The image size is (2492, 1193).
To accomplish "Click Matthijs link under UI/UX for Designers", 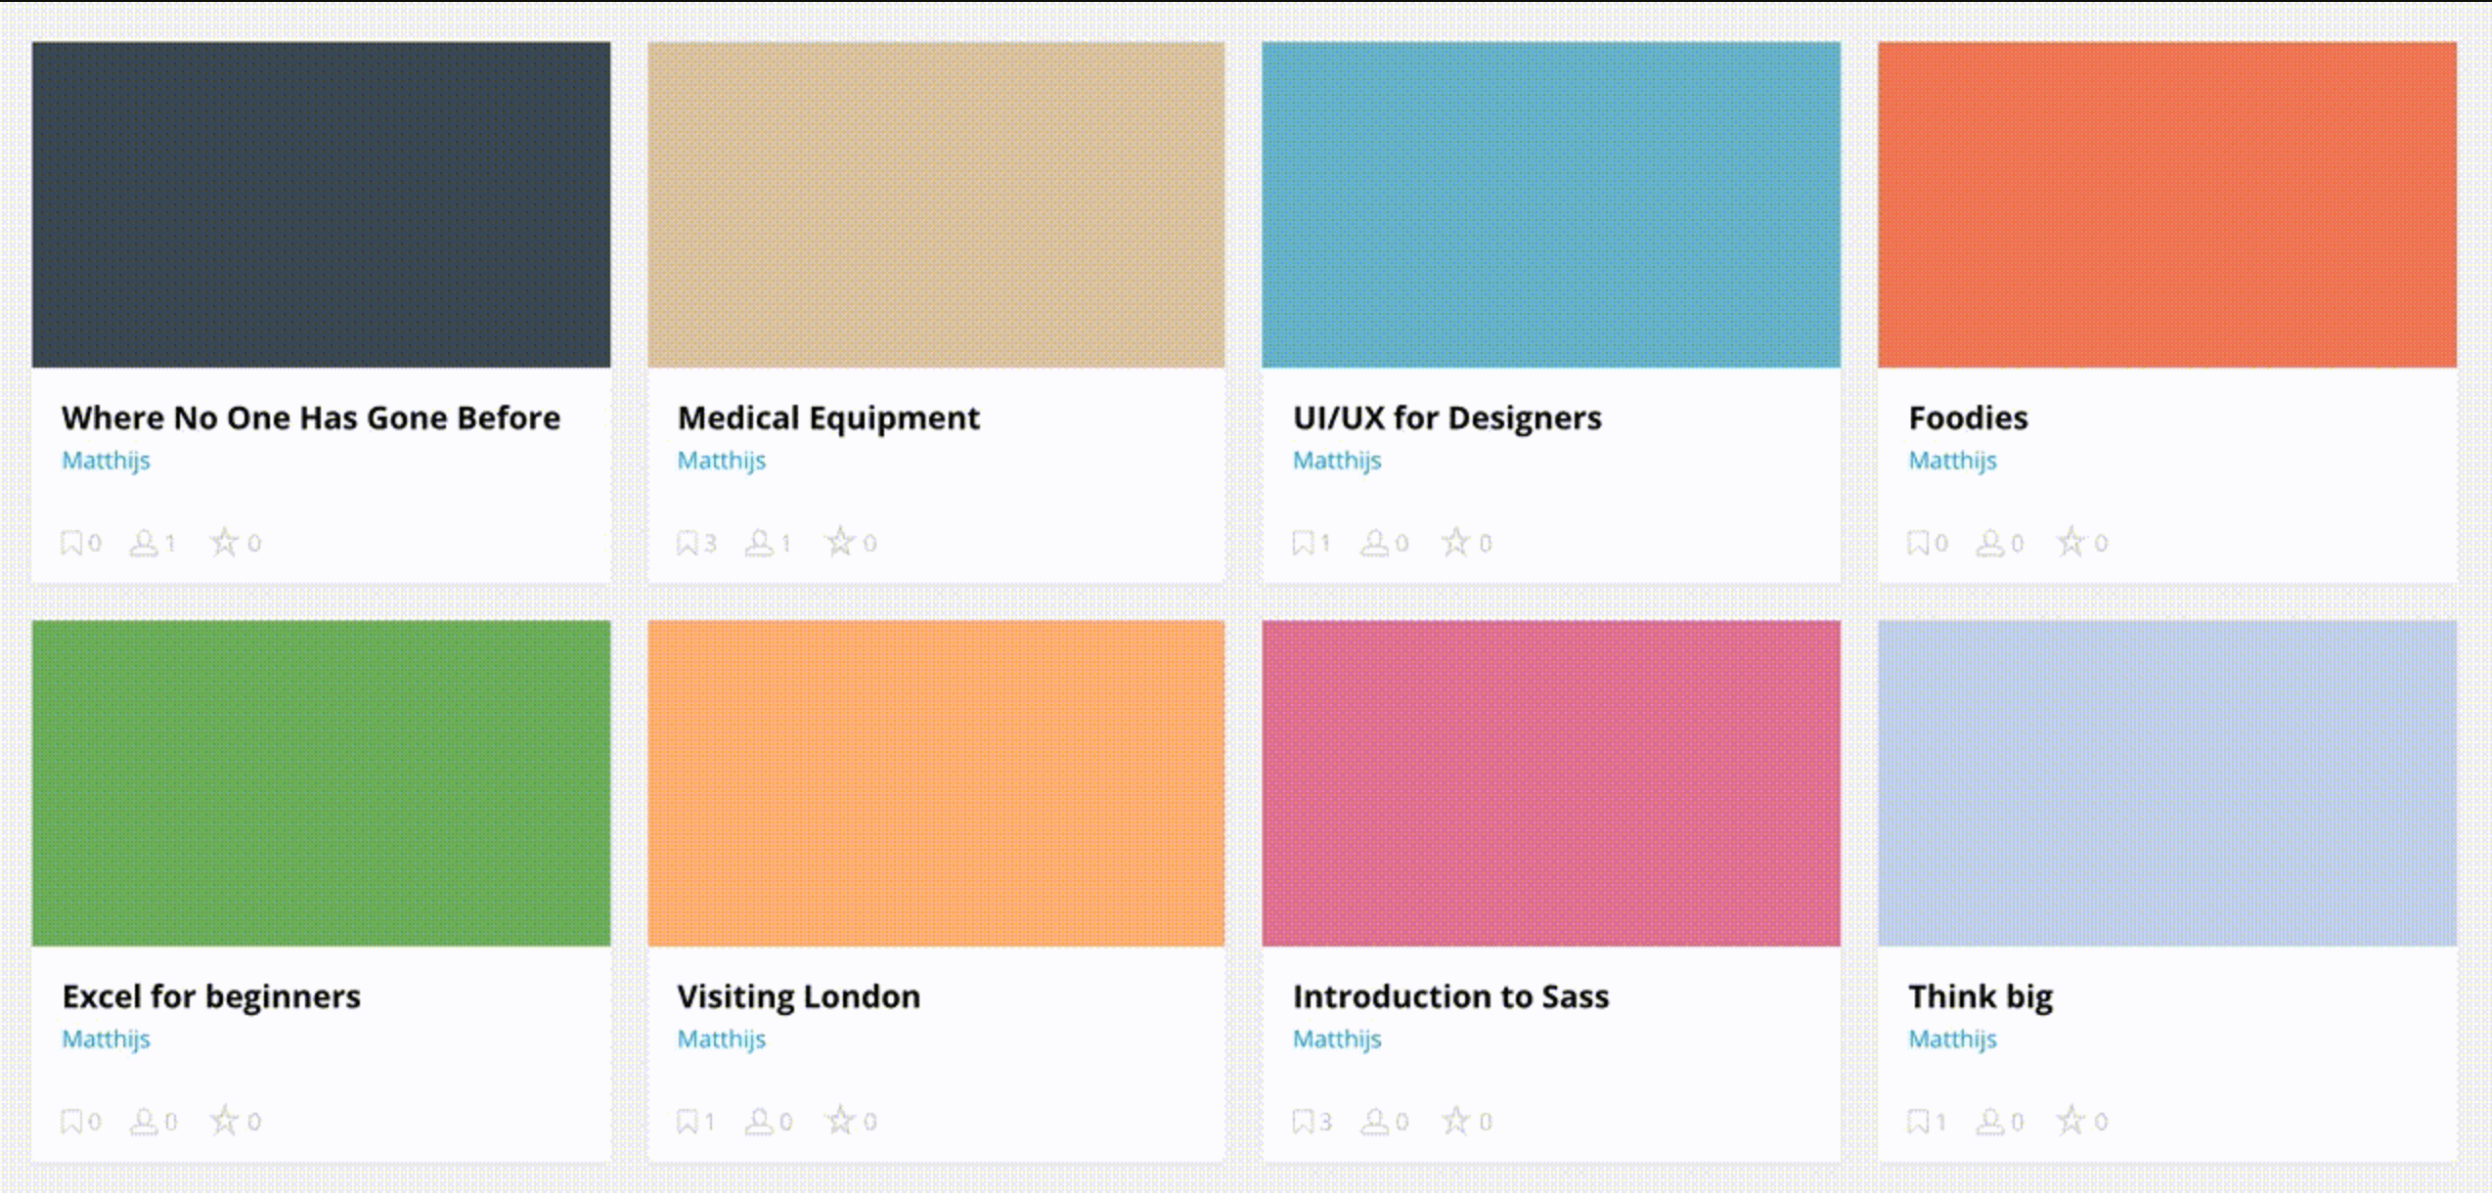I will tap(1337, 460).
